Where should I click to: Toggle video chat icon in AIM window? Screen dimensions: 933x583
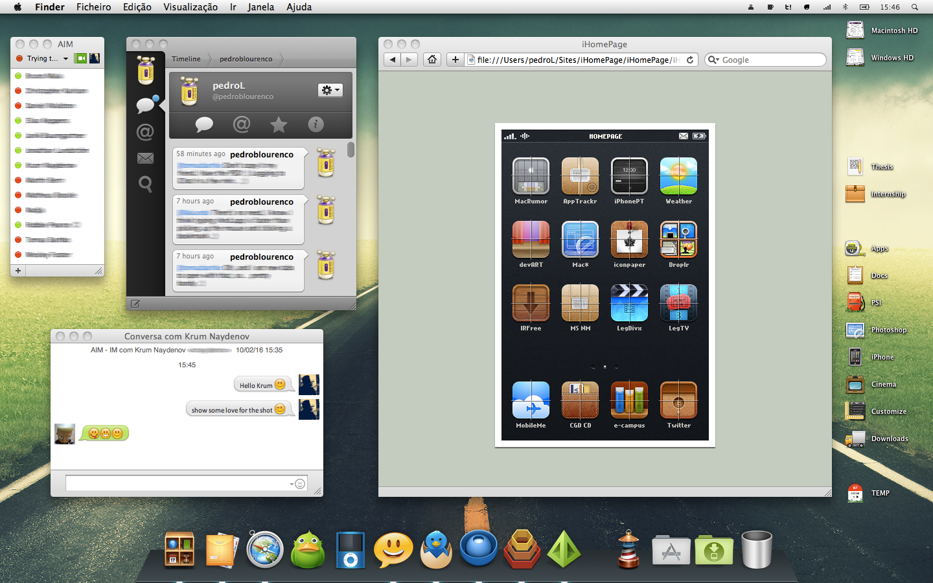81,58
